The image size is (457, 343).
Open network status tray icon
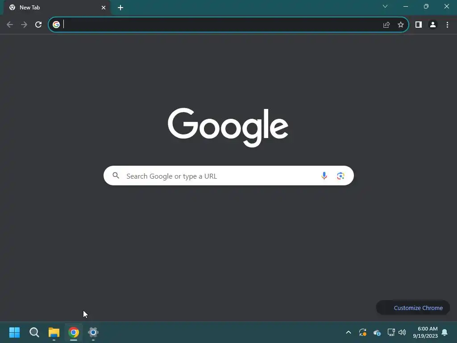coord(391,332)
